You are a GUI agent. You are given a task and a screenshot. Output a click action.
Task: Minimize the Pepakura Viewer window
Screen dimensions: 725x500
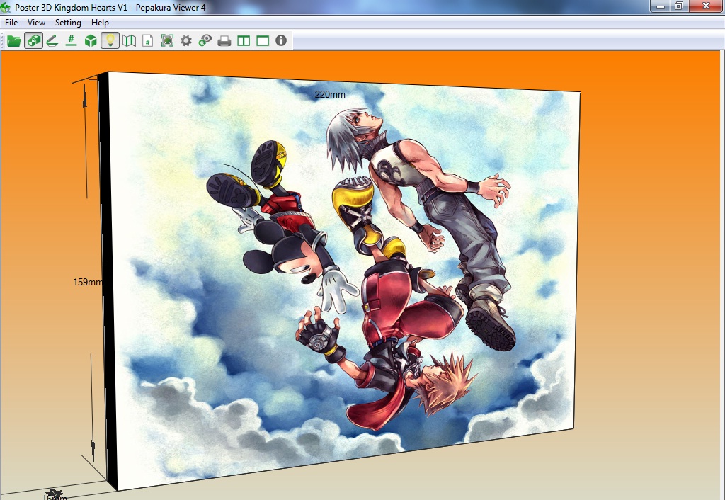click(661, 6)
